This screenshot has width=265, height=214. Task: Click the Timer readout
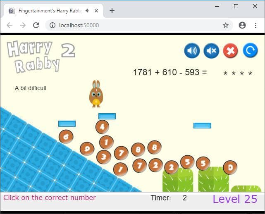(169, 198)
